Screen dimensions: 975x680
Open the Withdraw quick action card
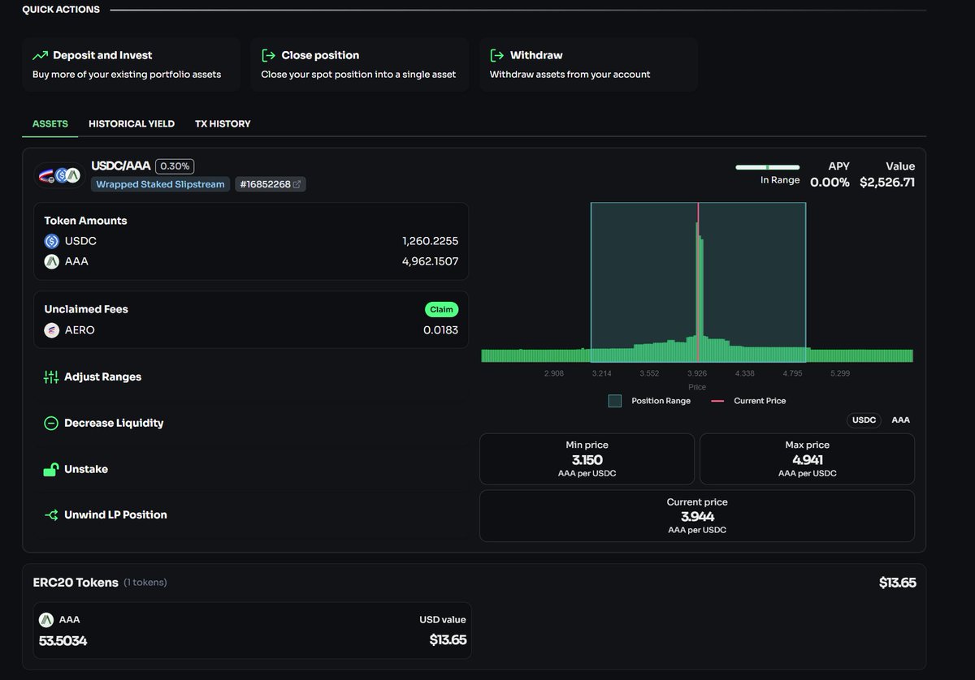[x=588, y=64]
